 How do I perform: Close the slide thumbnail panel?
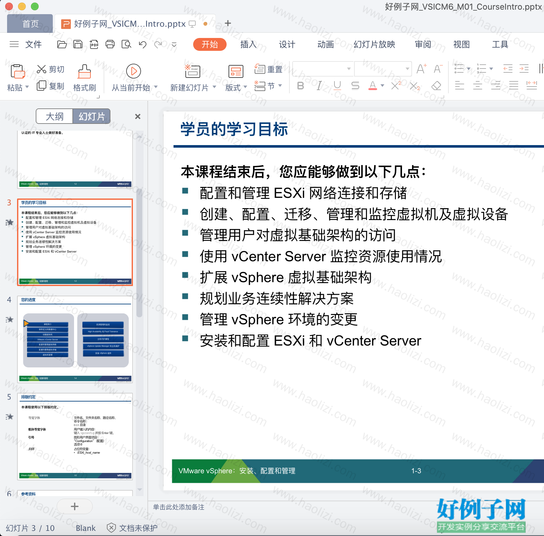(138, 116)
